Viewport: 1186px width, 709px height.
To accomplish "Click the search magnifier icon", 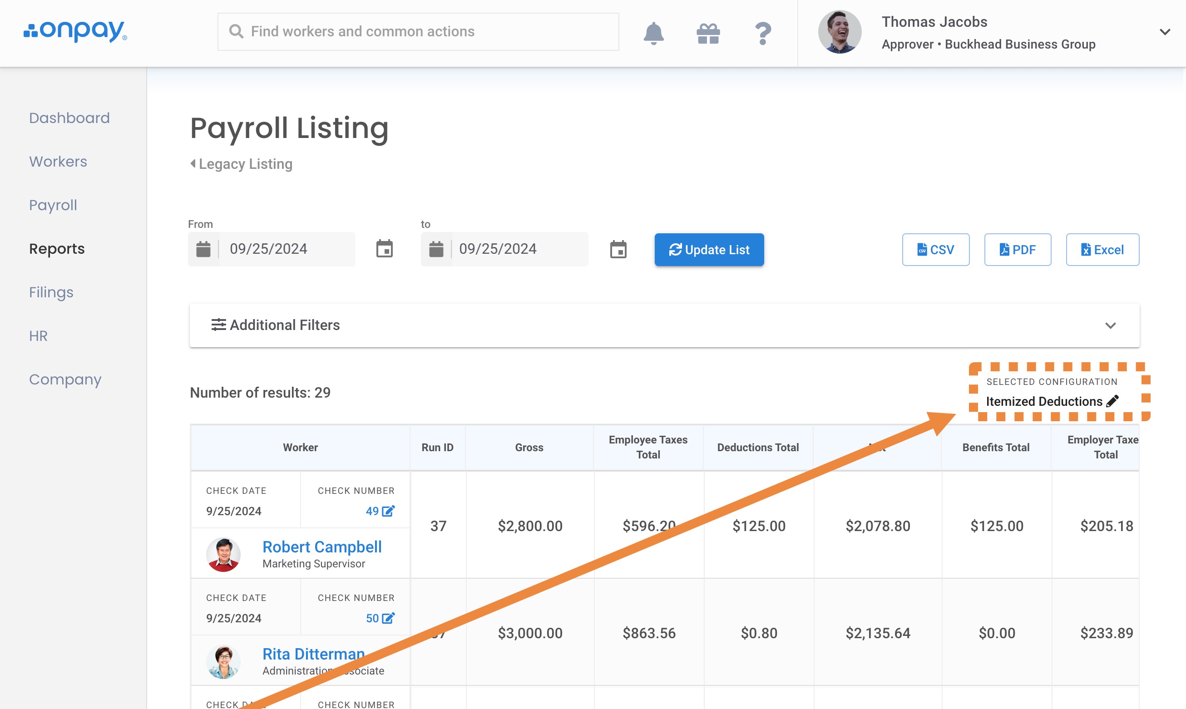I will point(236,31).
